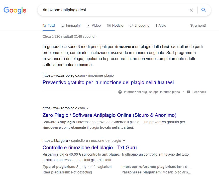Open the Strumenti tools option
This screenshot has height=182, width=219.
tap(198, 25)
